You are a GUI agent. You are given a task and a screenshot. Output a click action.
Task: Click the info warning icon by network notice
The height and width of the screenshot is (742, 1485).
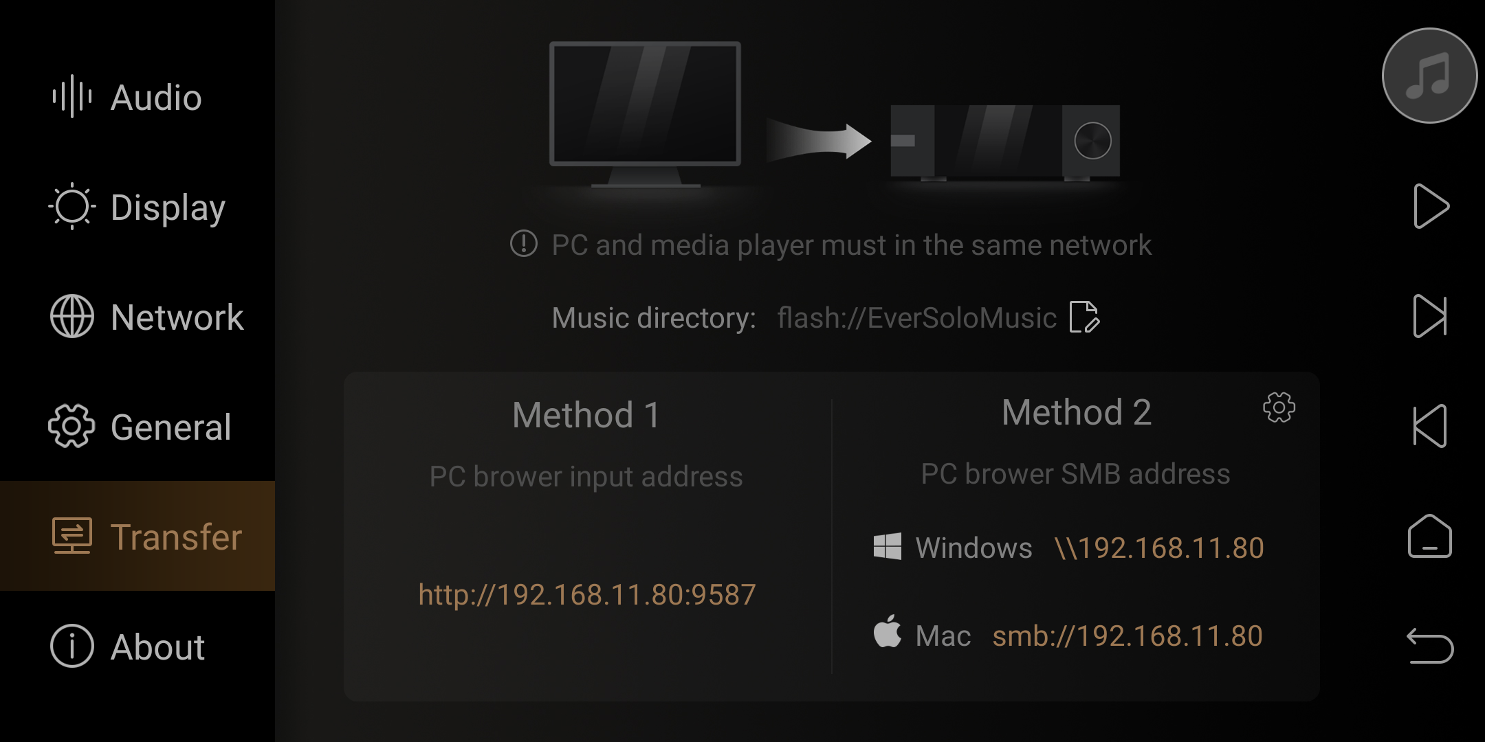pyautogui.click(x=524, y=243)
